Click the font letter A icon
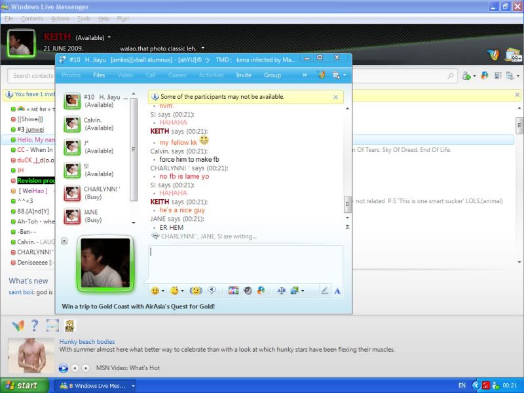 click(337, 290)
